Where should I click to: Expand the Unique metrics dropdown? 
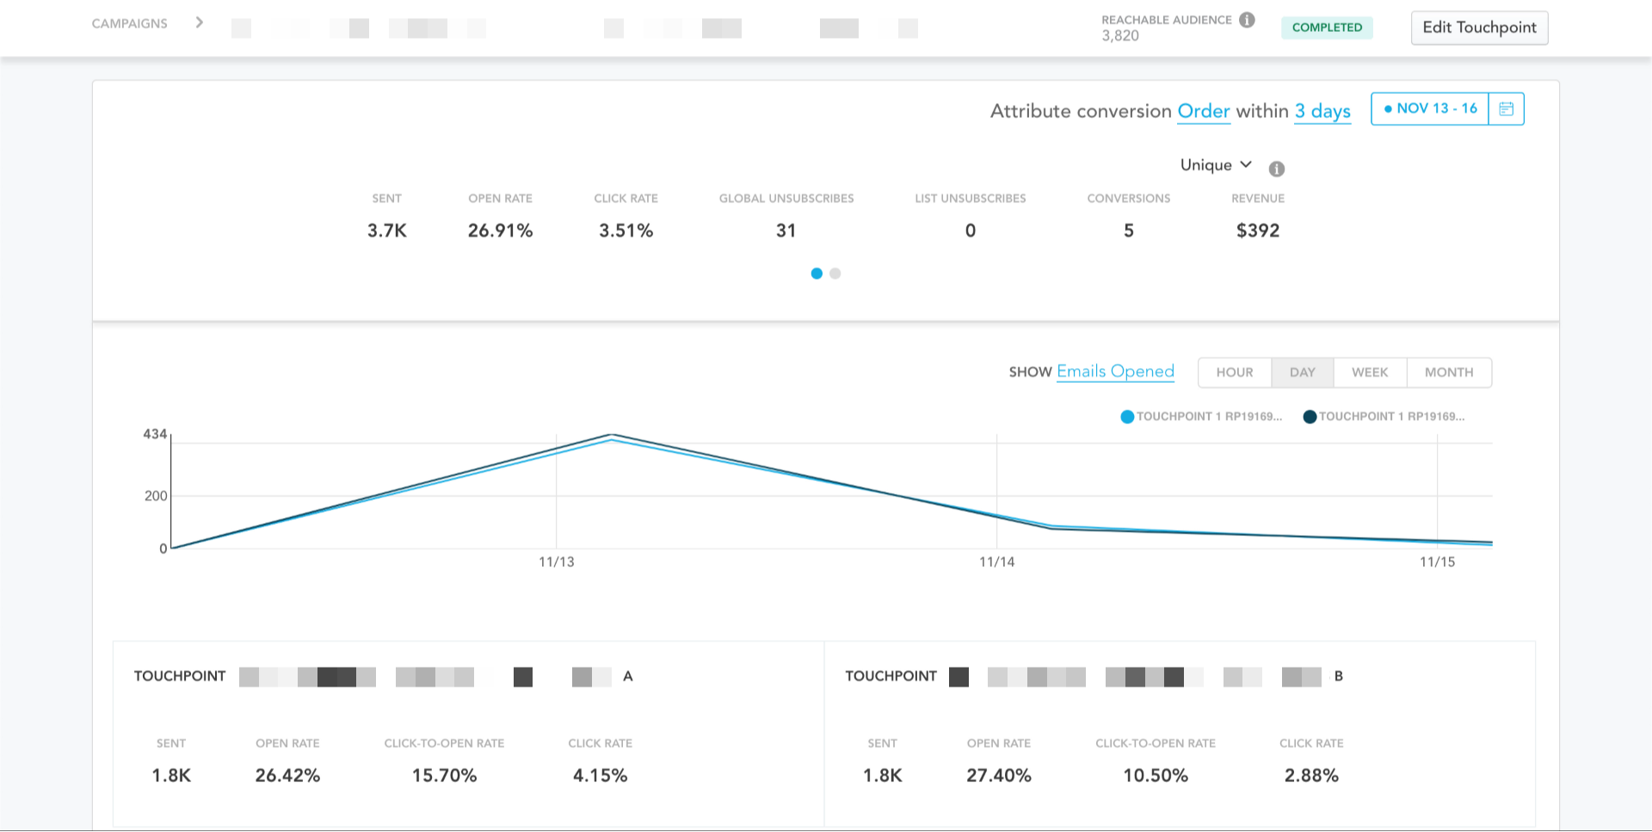(1216, 165)
